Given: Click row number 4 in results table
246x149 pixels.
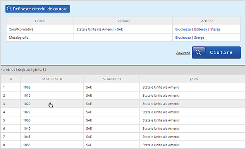Looking at the screenshot, I should pyautogui.click(x=4, y=112).
